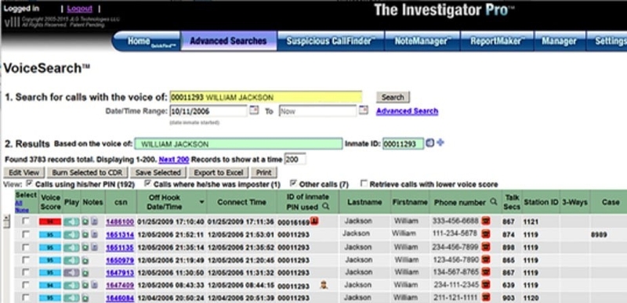Image resolution: width=627 pixels, height=303 pixels.
Task: Play the call with csn 1486100
Action: pyautogui.click(x=71, y=222)
